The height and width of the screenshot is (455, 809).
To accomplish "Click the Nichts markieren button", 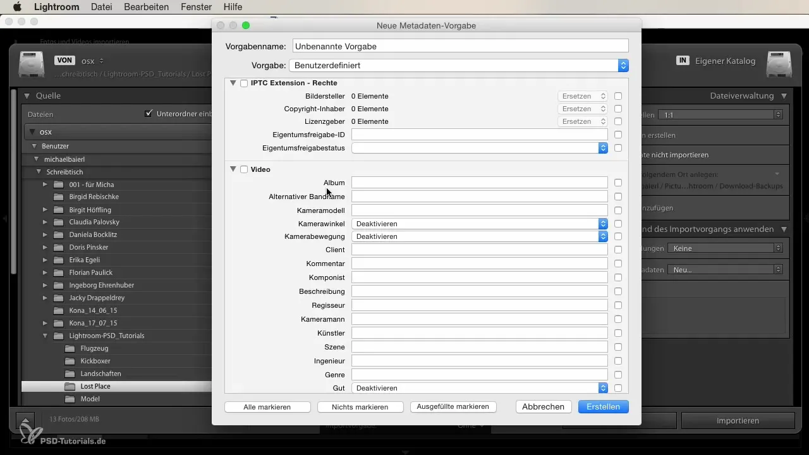I will coord(360,407).
